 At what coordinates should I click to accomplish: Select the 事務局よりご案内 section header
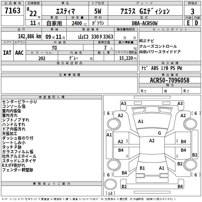(x=52, y=184)
